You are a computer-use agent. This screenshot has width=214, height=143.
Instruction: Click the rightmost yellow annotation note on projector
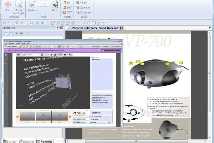(181, 63)
